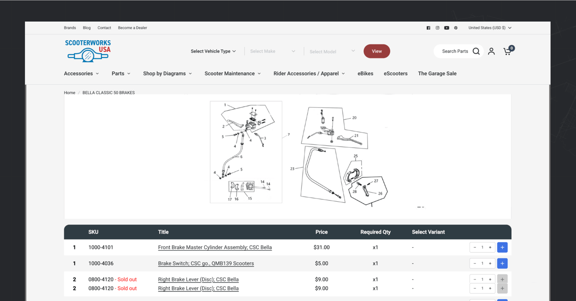
Task: Expand the Parts menu
Action: (x=121, y=73)
